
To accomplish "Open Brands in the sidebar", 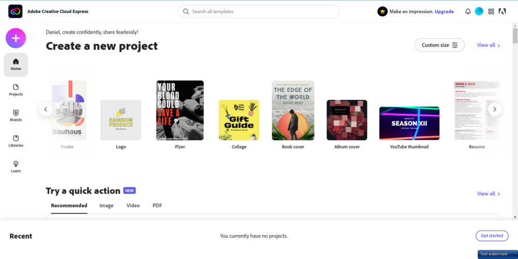I will (16, 116).
